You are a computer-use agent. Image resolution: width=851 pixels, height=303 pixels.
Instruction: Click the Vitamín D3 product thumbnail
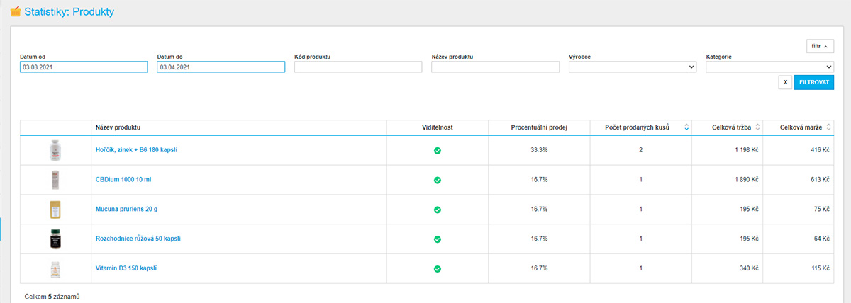[55, 269]
